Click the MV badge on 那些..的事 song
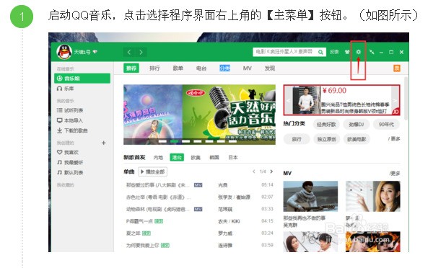Viewport: 446px width, 268px height. click(x=198, y=185)
